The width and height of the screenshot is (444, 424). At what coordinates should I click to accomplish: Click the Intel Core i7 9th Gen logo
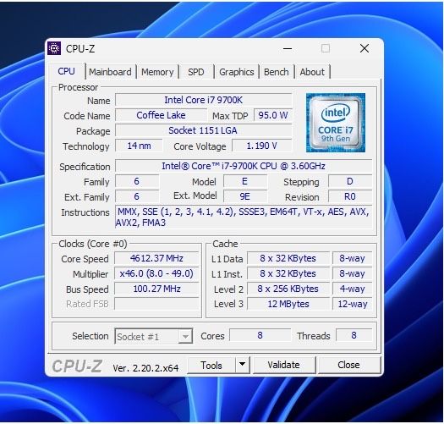click(336, 123)
